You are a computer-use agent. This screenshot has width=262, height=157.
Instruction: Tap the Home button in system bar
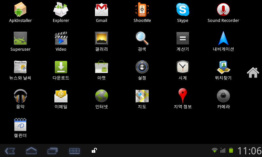click(x=31, y=151)
